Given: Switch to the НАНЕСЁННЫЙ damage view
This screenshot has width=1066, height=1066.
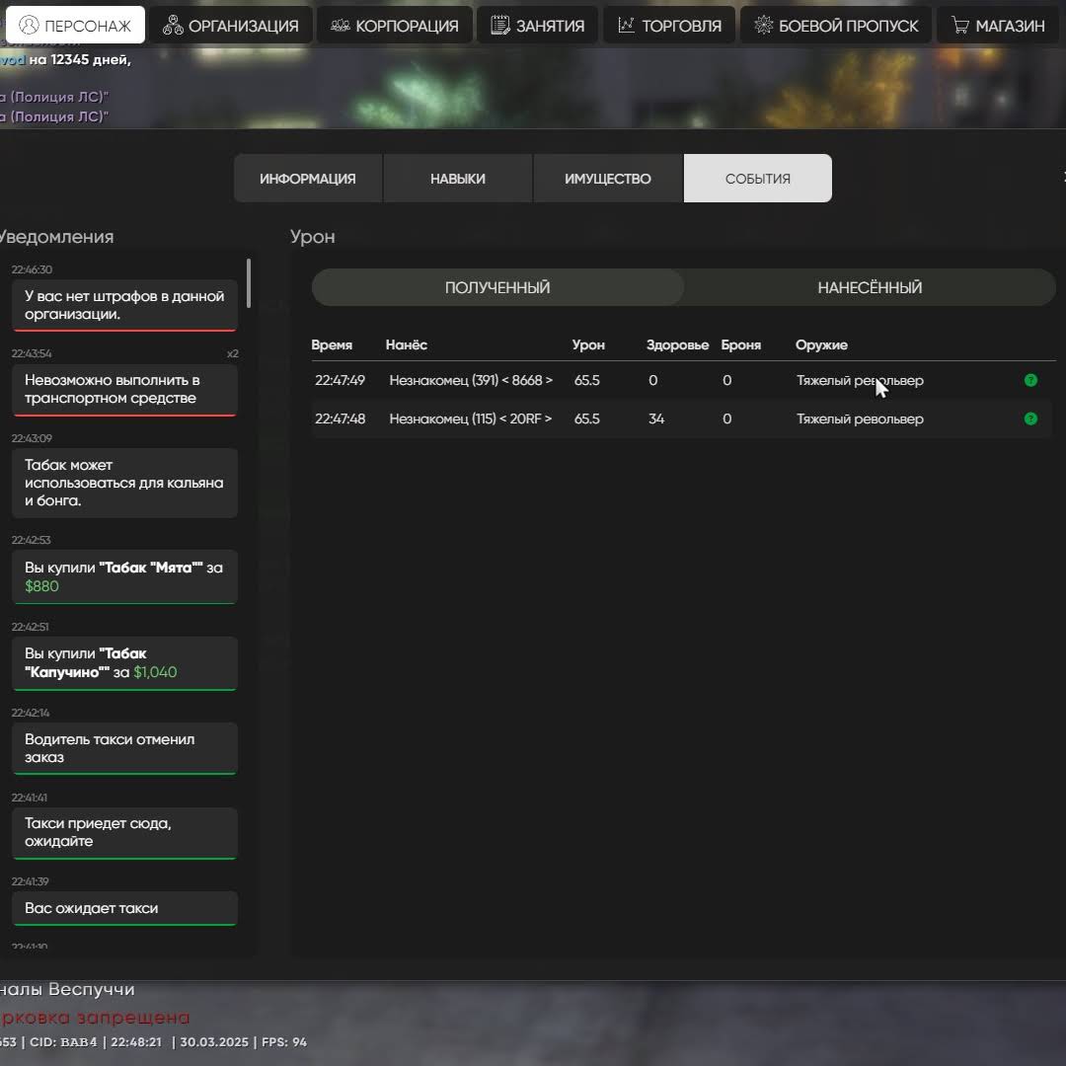Looking at the screenshot, I should [x=870, y=287].
